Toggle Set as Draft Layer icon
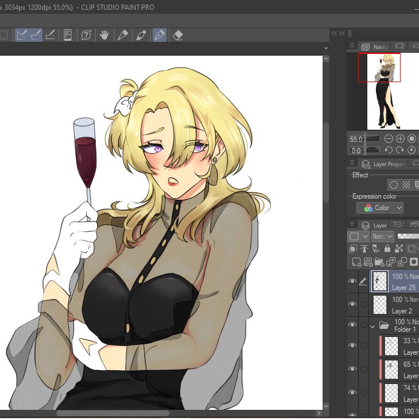 [x=376, y=249]
